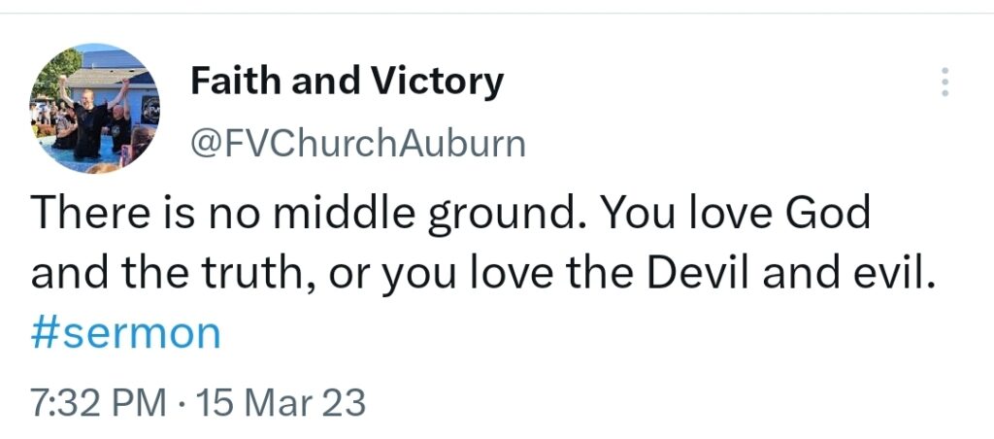
Task: Open the #sermon hashtag
Action: click(x=125, y=334)
